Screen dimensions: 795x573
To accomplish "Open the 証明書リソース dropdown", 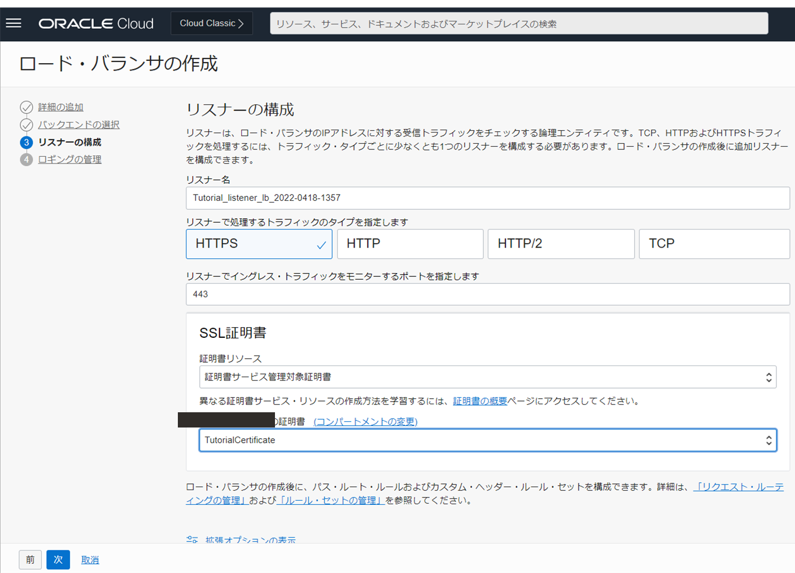I will 487,377.
